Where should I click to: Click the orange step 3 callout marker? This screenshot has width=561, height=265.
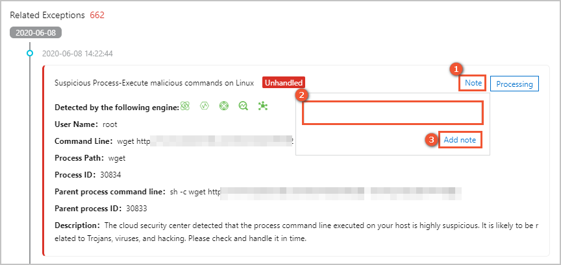432,140
